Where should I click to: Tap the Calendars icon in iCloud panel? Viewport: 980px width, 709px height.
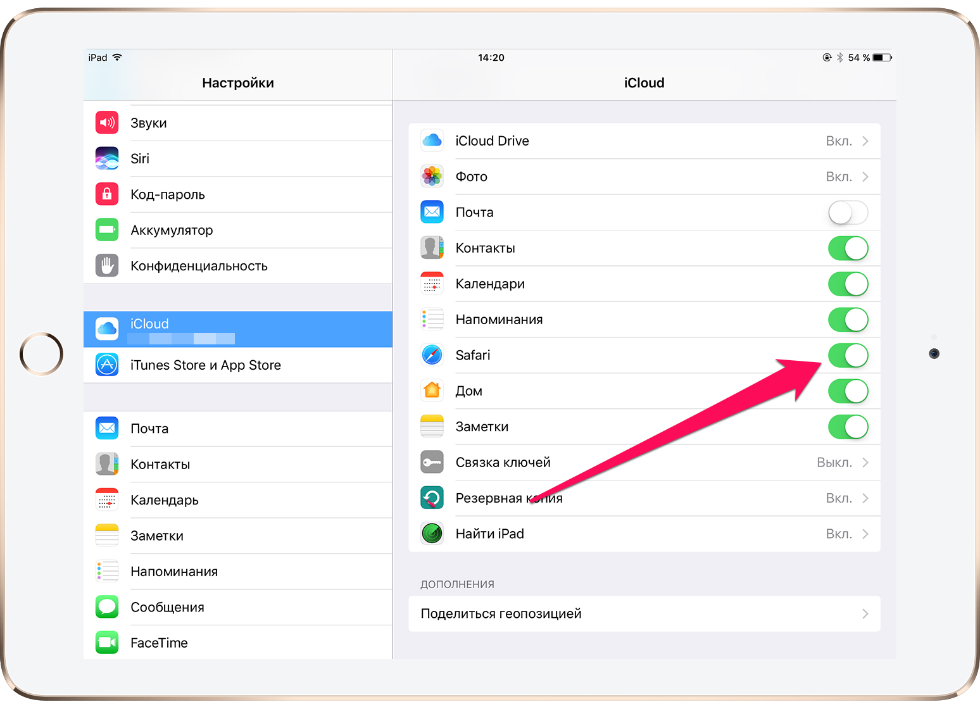(432, 284)
